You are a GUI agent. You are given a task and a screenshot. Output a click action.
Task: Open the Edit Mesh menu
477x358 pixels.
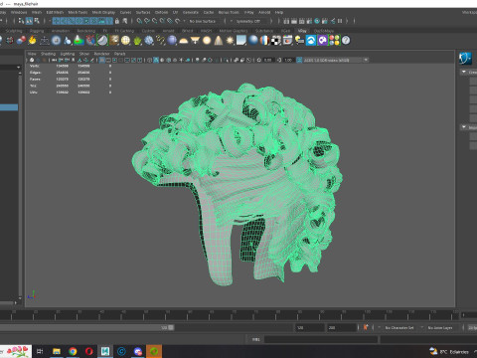(55, 12)
